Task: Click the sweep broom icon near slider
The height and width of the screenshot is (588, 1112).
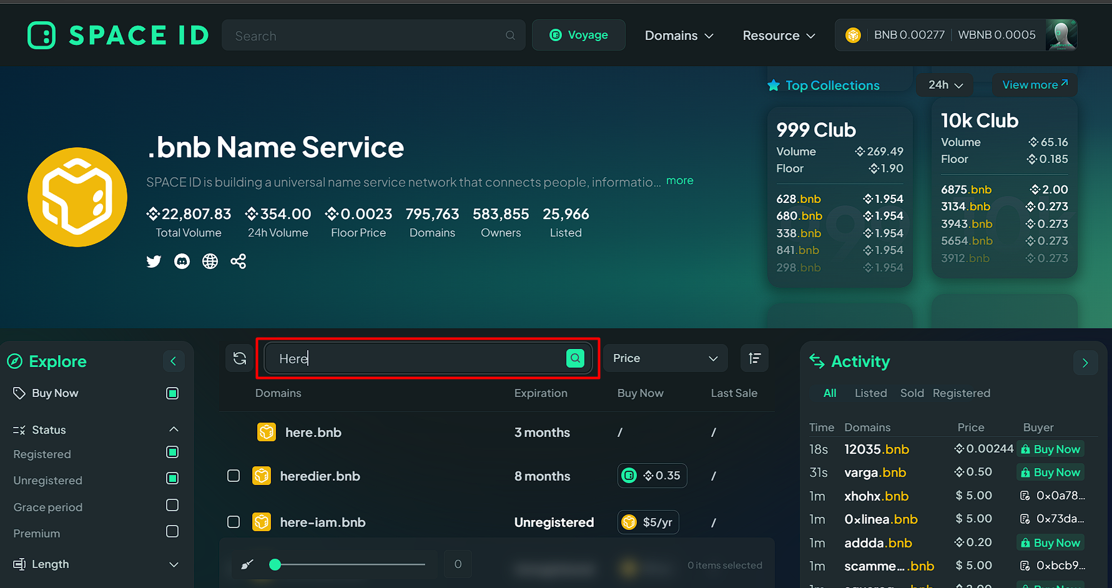Action: click(247, 564)
